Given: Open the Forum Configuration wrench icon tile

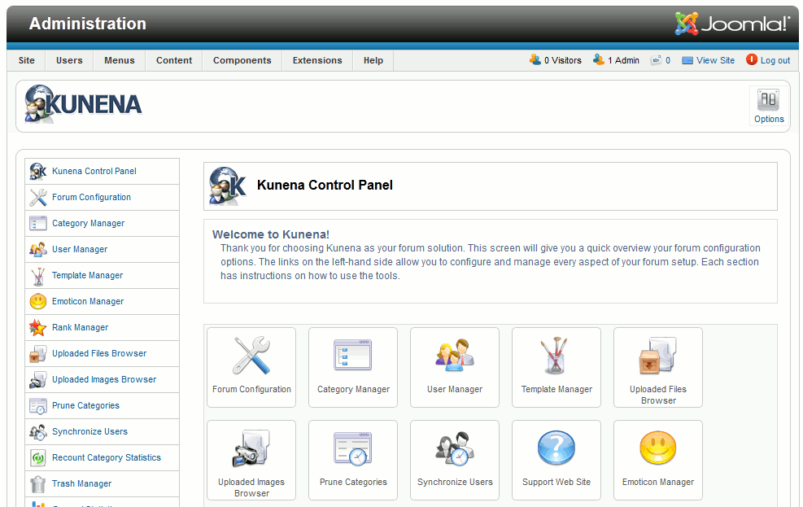Looking at the screenshot, I should point(251,356).
